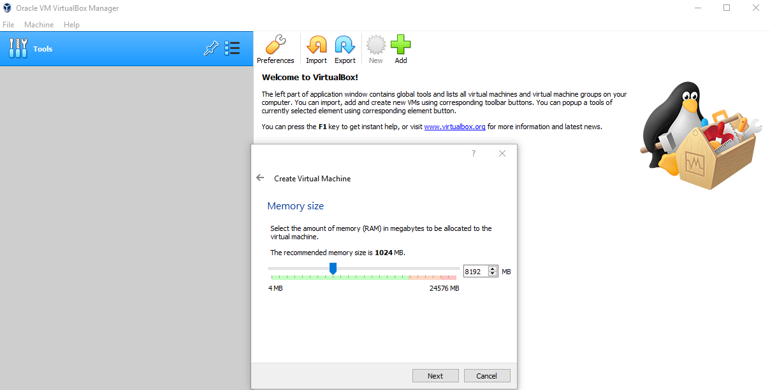Click the dialog help question mark
The width and height of the screenshot is (770, 390).
pyautogui.click(x=473, y=153)
